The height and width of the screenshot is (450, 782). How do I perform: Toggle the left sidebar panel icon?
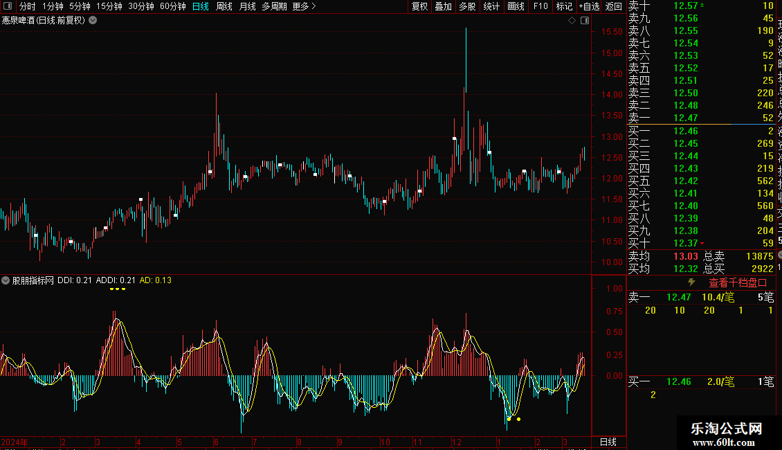coord(8,6)
